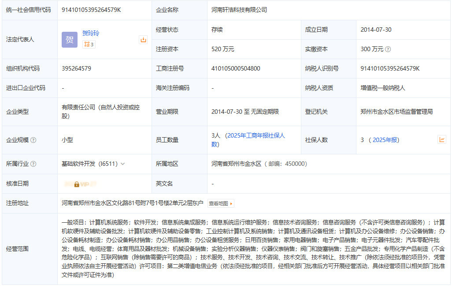Open help icon next to 实缴资本 300万元
Image resolution: width=452 pixels, height=288 pixels.
click(x=388, y=49)
